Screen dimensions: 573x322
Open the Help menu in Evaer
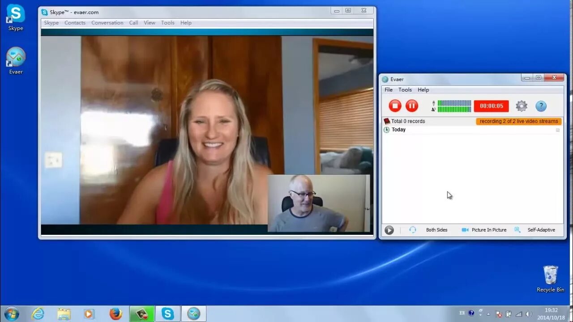tap(423, 90)
